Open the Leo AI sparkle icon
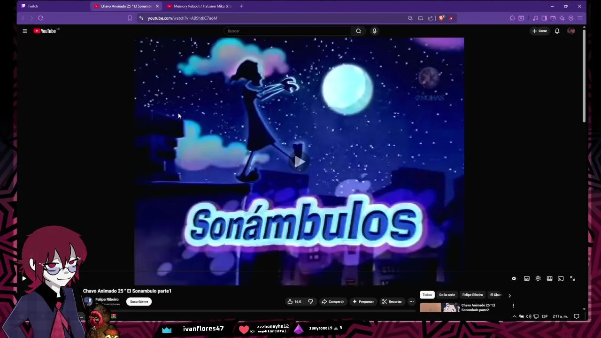 (562, 18)
